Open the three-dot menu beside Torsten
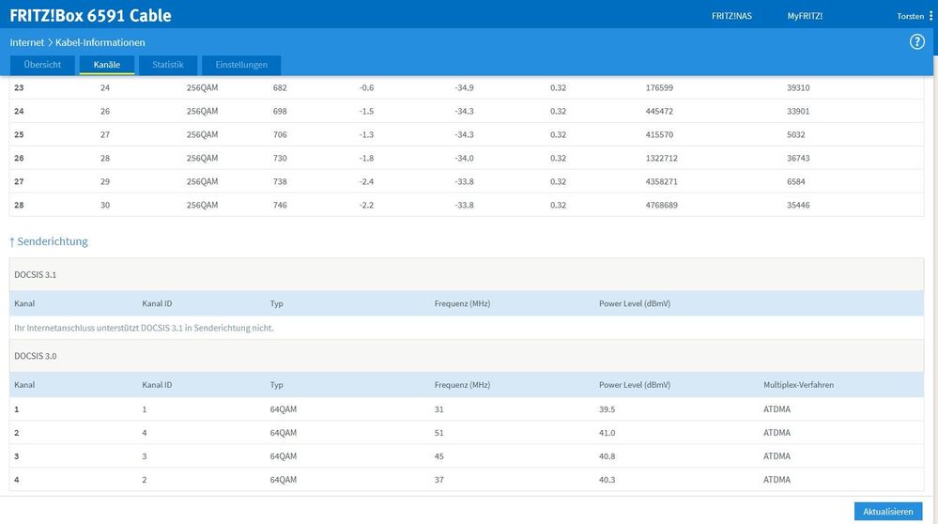This screenshot has height=524, width=938. [930, 16]
